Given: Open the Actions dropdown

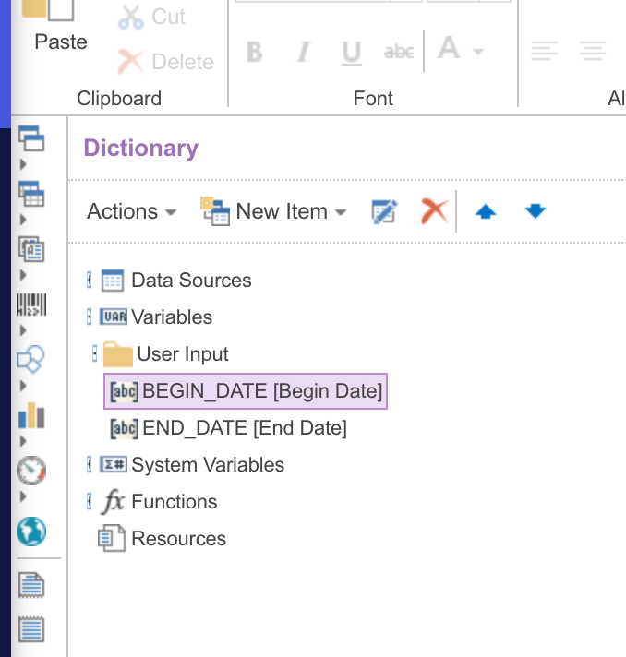Looking at the screenshot, I should click(131, 212).
